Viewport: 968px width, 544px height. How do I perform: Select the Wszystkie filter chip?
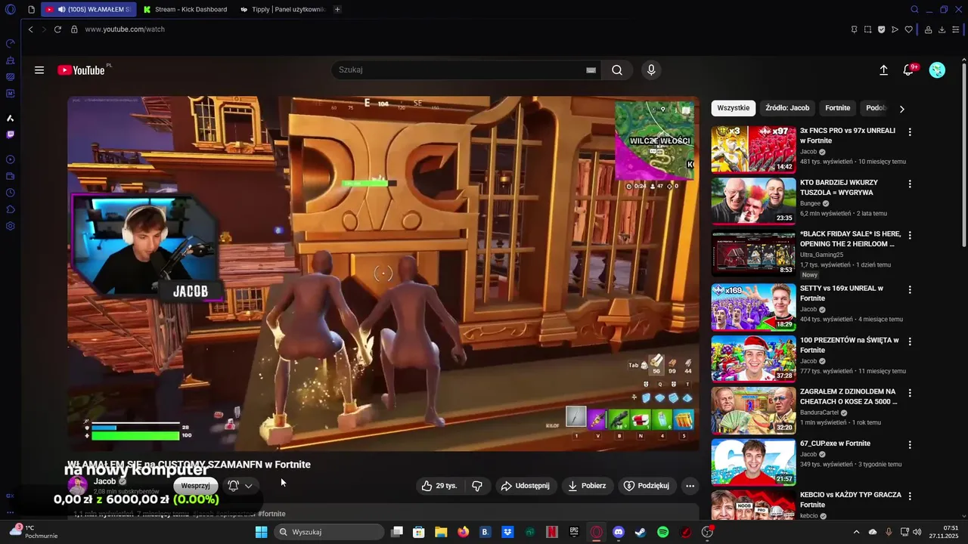point(734,108)
